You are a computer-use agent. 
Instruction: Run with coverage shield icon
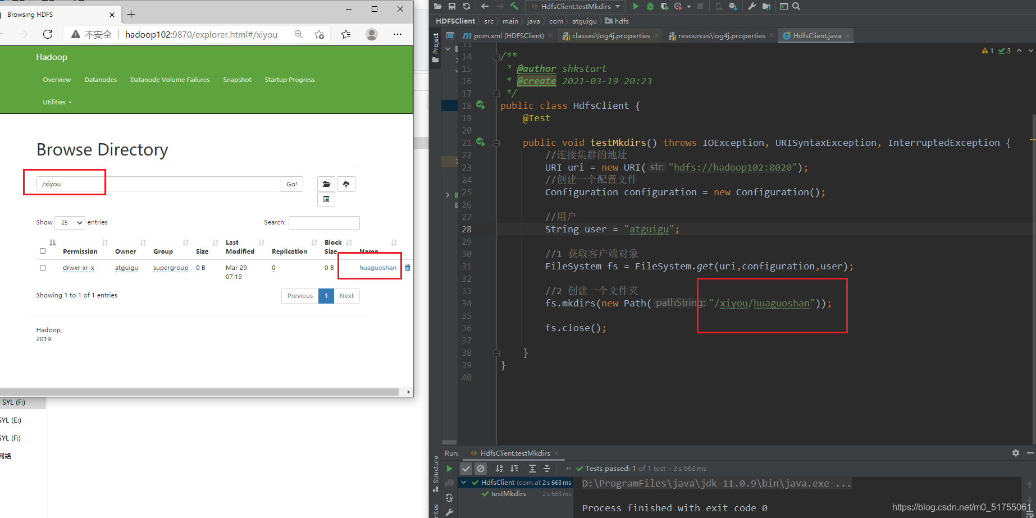tap(664, 6)
